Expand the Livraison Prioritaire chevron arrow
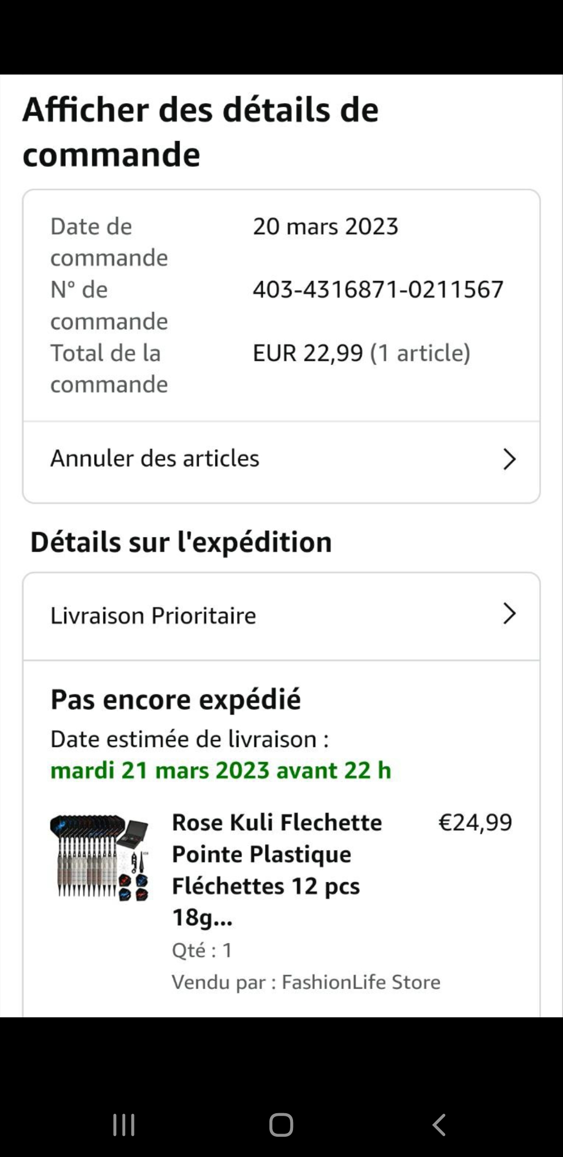The width and height of the screenshot is (563, 1157). click(x=509, y=614)
